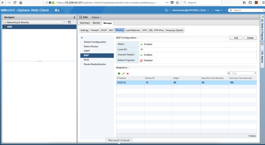Open the Settings sub-tab
This screenshot has width=265, height=145.
(x=85, y=30)
